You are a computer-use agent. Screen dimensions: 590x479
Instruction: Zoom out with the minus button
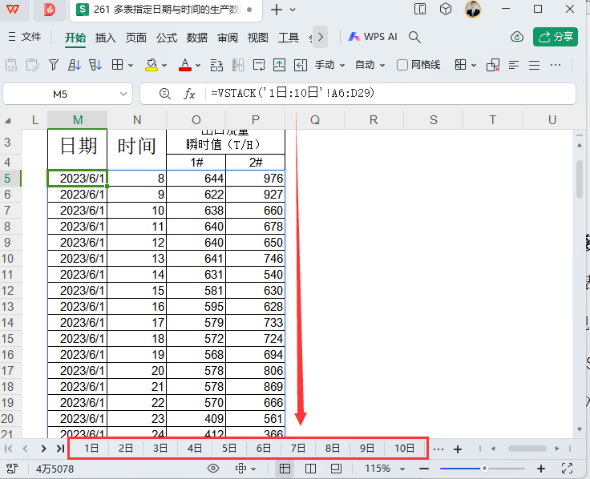[x=424, y=469]
